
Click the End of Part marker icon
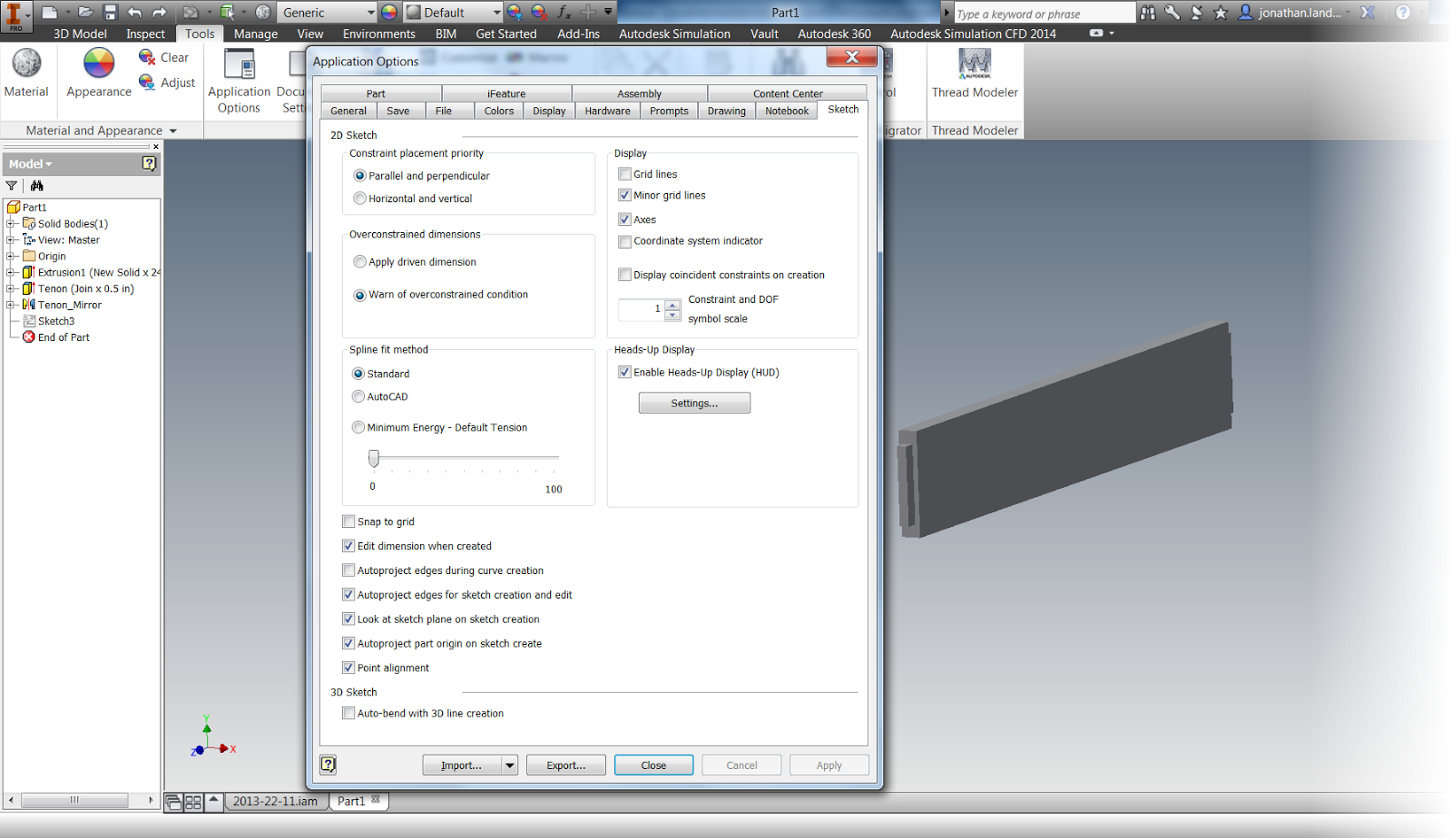pos(29,337)
